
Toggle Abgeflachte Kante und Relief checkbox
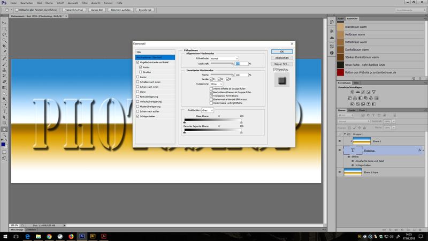(x=138, y=62)
